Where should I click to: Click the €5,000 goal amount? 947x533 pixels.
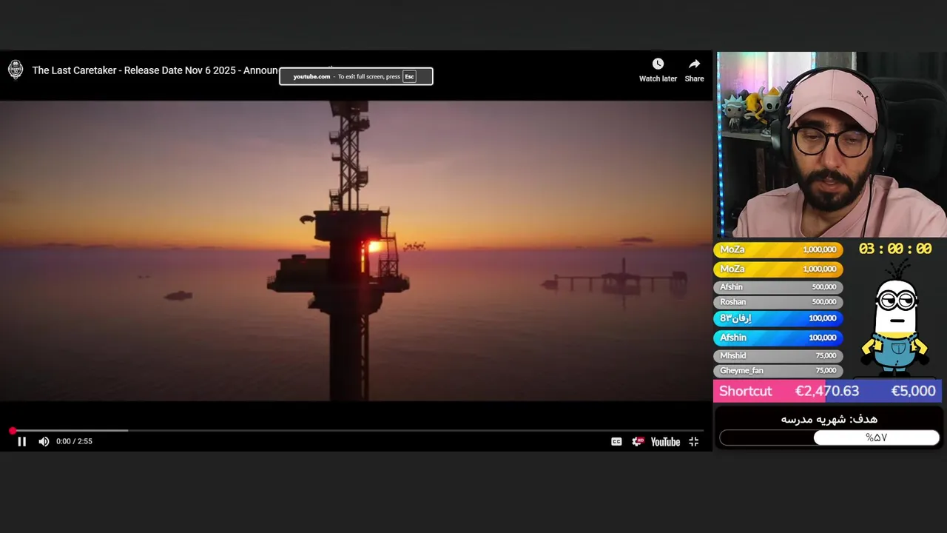pos(913,391)
